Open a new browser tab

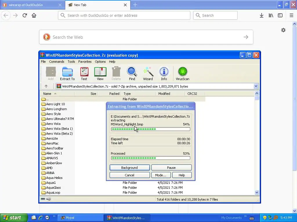point(135,5)
